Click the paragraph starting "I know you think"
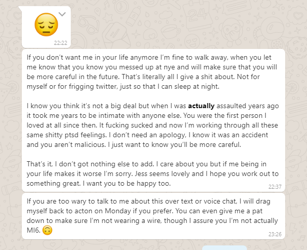307x250 pixels. (x=153, y=125)
